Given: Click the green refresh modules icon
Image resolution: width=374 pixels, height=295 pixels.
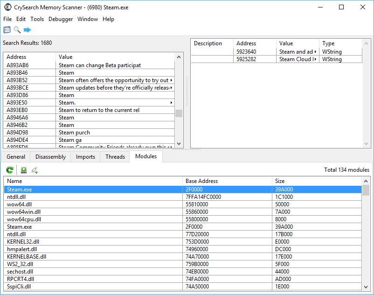Looking at the screenshot, I should coord(9,170).
